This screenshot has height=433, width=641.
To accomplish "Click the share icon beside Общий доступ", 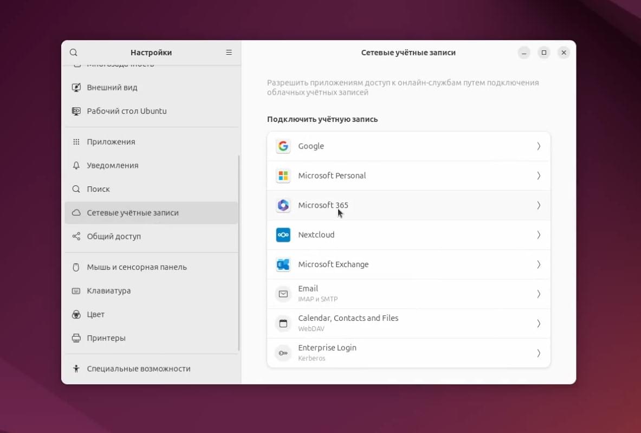I will 76,236.
